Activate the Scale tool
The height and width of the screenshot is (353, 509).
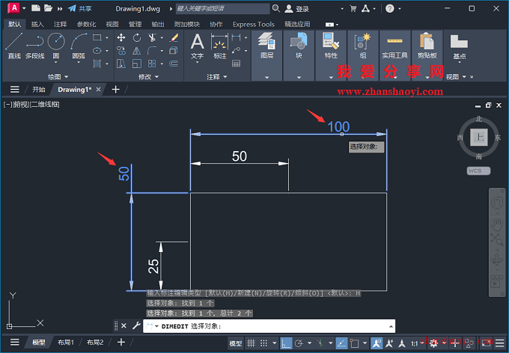click(137, 64)
